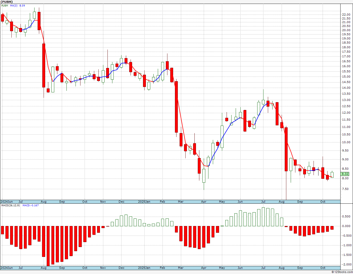
Task: Click the current price tag 8.32
Action: 345,174
